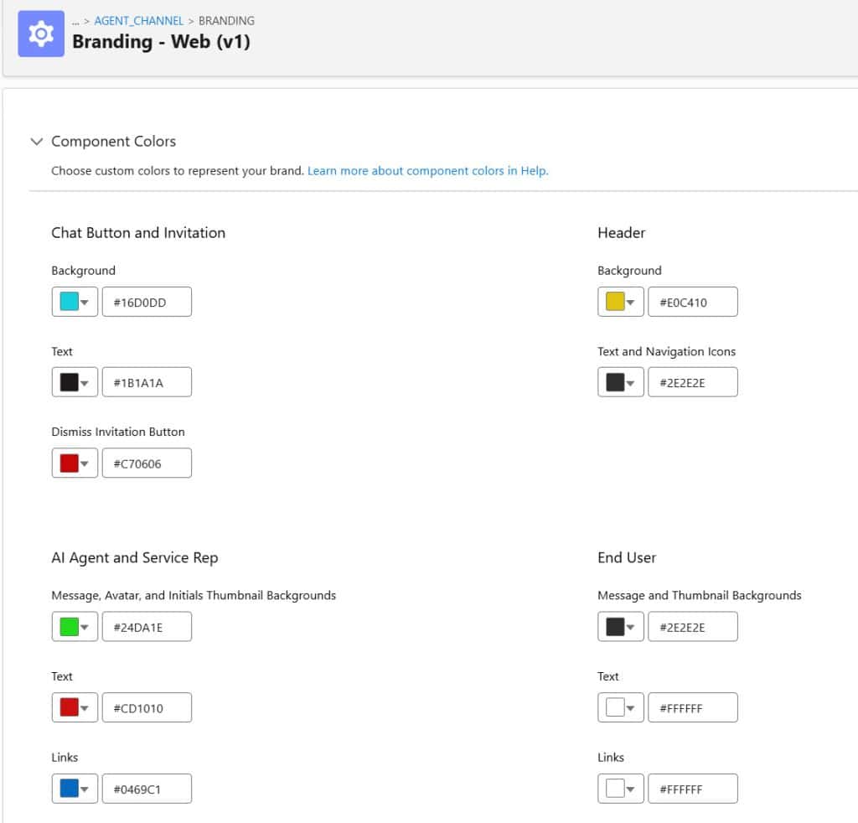Screen dimensions: 858x823
Task: Click the BRANDING breadcrumb text
Action: pos(226,21)
